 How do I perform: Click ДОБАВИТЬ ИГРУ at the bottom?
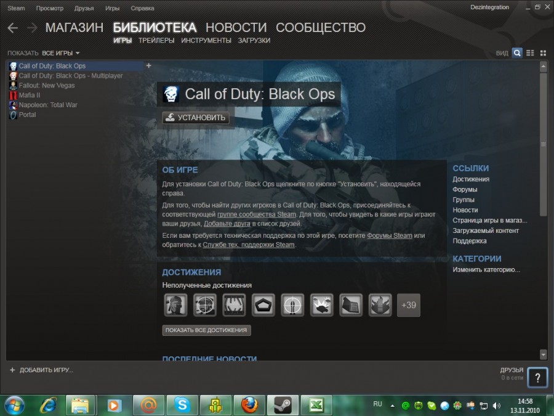point(46,370)
